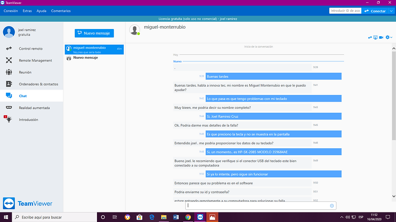Click 'Muy bieen, me podria decir' message
The height and width of the screenshot is (222, 396).
(x=242, y=108)
